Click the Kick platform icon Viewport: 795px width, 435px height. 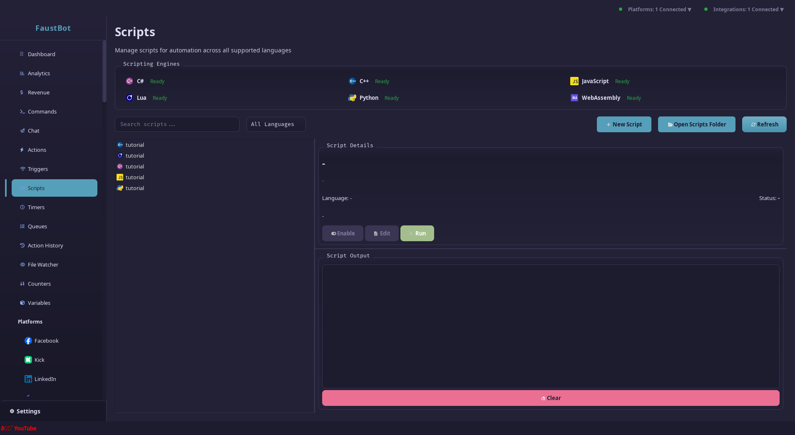tap(28, 360)
